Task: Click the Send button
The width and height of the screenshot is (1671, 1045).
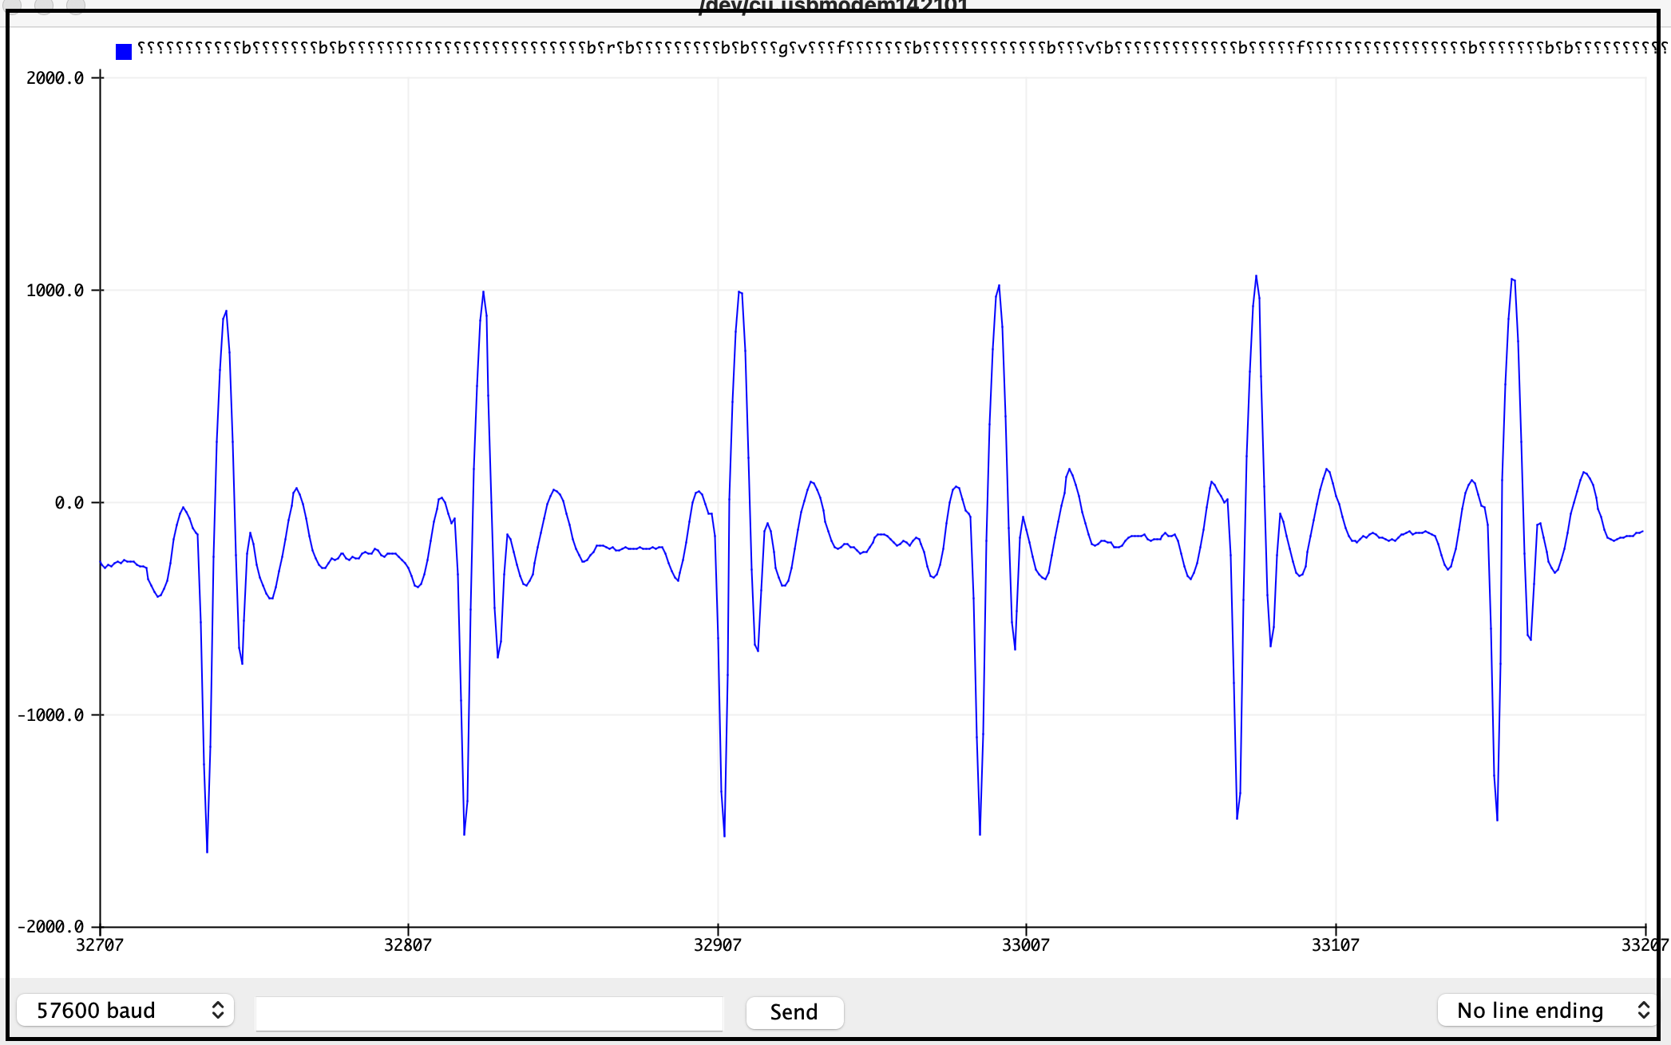Action: click(x=794, y=1012)
